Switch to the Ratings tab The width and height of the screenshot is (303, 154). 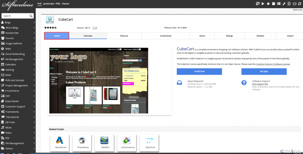(x=229, y=36)
